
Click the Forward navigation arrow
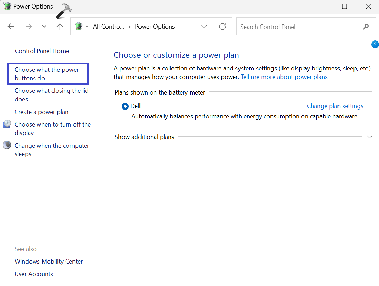pos(29,27)
